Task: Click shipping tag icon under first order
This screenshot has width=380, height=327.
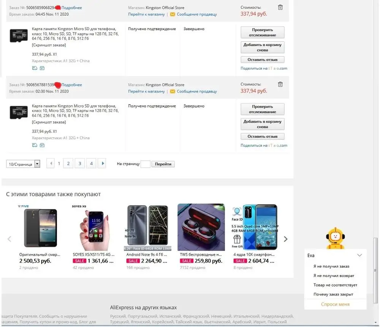Action: point(35,68)
